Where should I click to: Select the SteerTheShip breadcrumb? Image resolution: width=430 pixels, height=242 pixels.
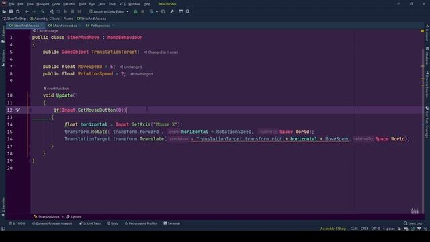point(14,19)
